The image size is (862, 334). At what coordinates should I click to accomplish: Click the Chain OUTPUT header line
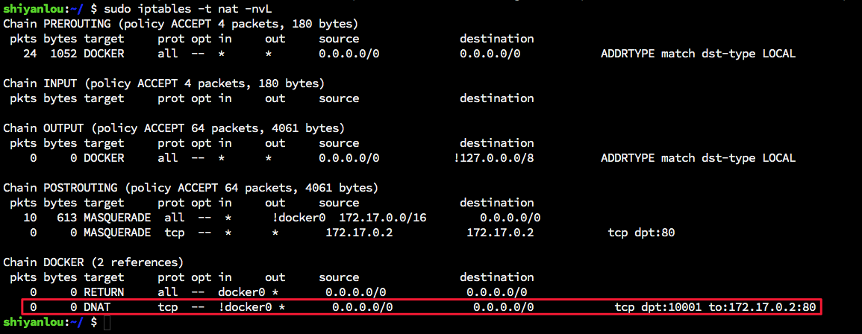174,128
